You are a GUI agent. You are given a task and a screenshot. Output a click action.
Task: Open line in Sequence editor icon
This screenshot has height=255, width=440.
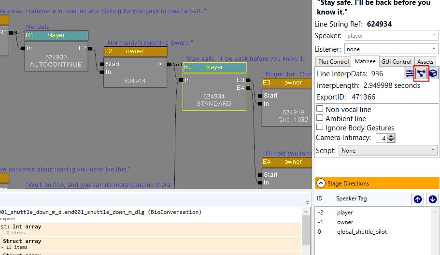pos(421,73)
